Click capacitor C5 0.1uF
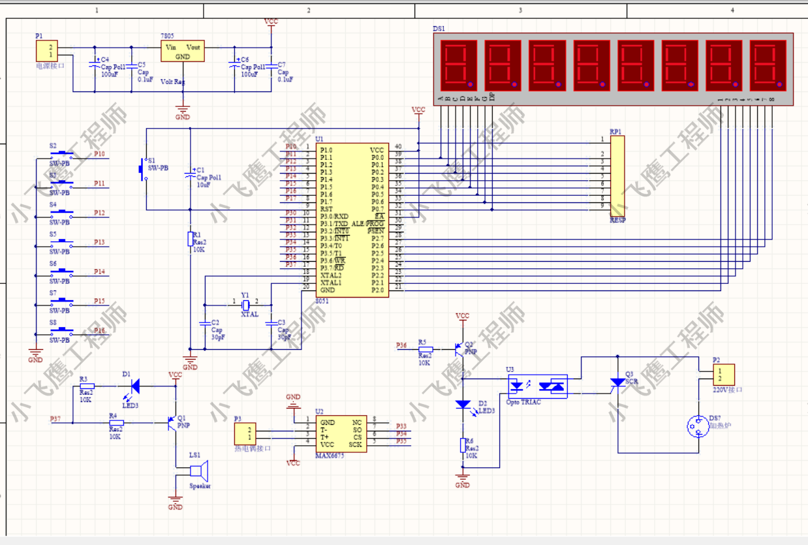The width and height of the screenshot is (808, 545). pos(131,65)
